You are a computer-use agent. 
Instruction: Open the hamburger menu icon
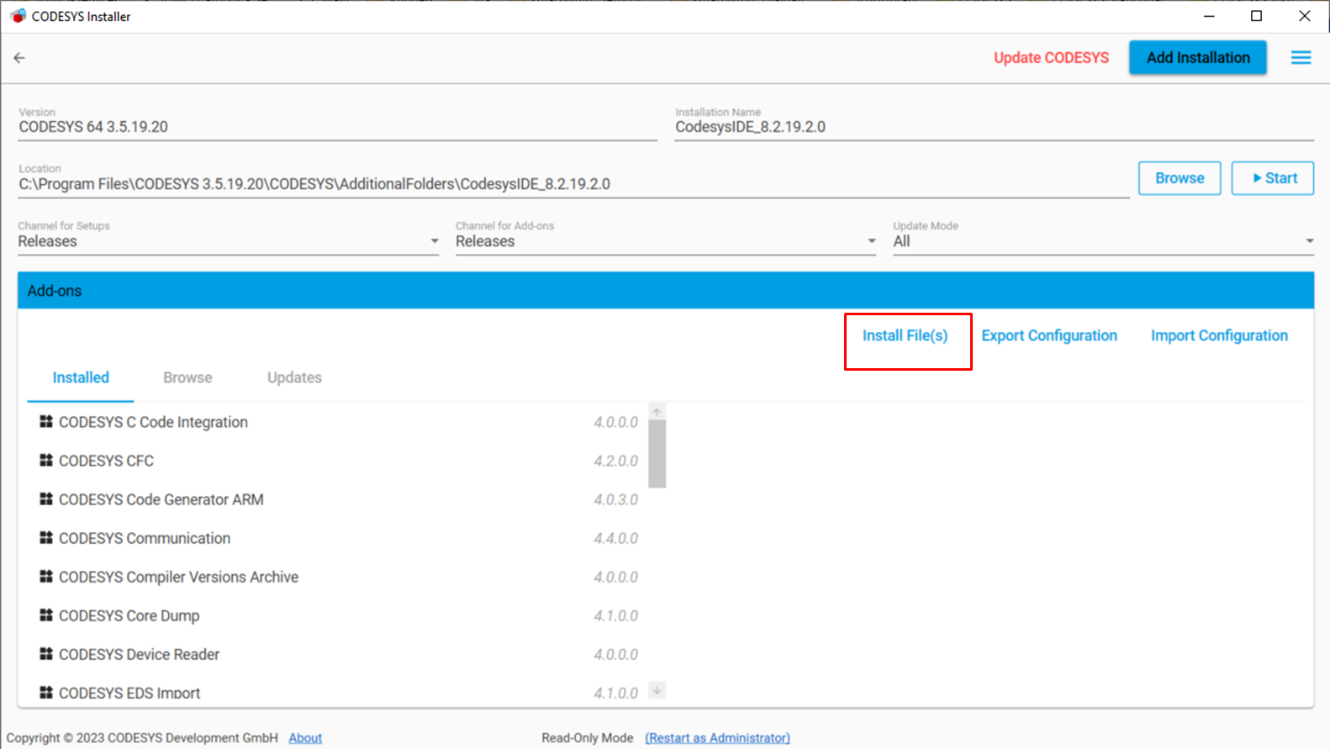point(1301,58)
